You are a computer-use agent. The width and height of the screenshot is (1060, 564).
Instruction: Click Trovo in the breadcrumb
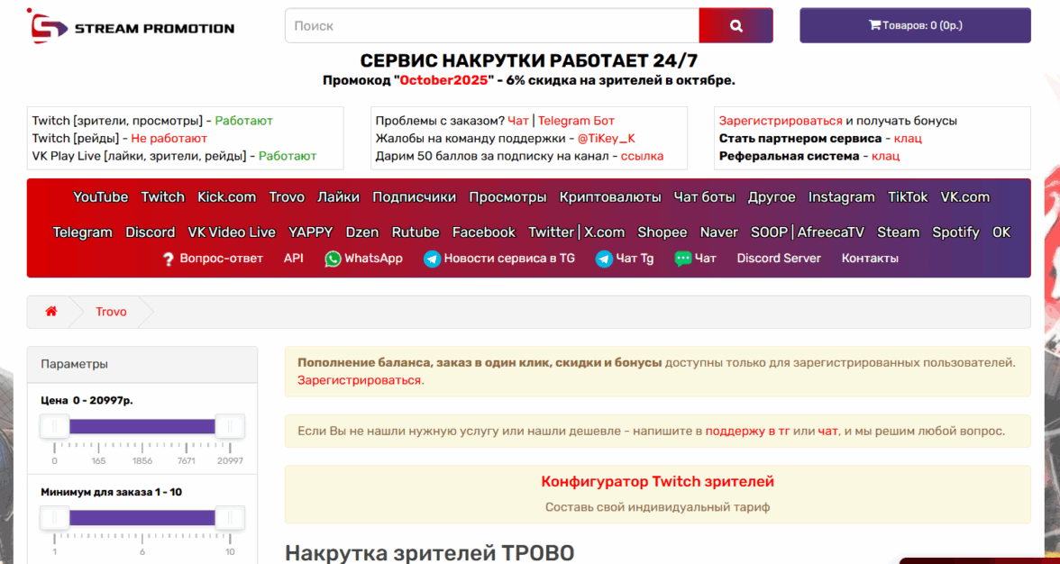point(111,312)
